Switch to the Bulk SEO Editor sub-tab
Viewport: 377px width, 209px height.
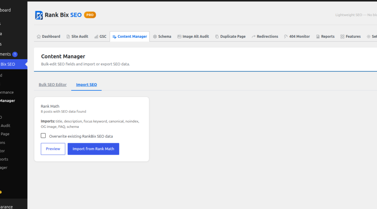point(53,84)
